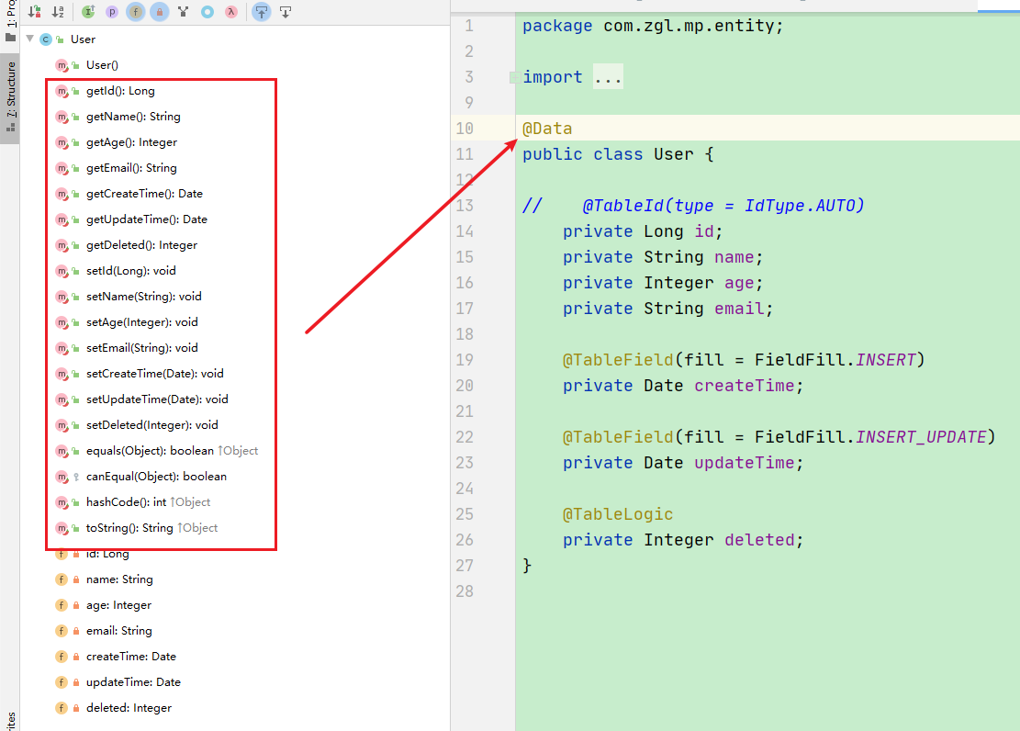Click method icon next to setId(Long)

(x=62, y=271)
